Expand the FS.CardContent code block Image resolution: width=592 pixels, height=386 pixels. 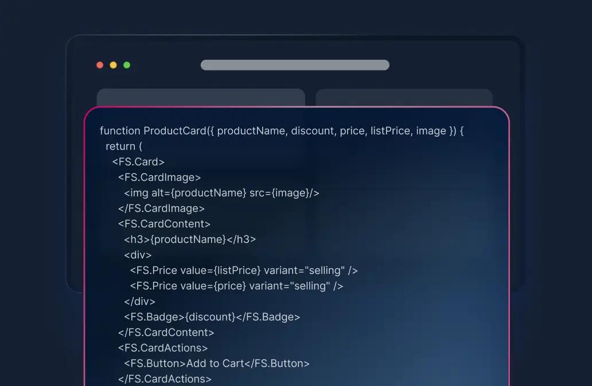(x=166, y=223)
